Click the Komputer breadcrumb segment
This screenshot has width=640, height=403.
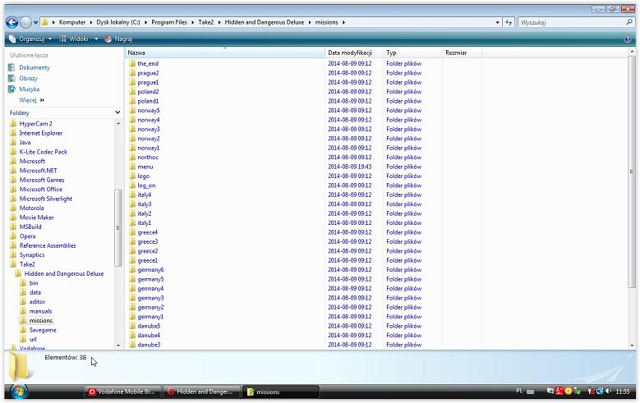coord(72,22)
